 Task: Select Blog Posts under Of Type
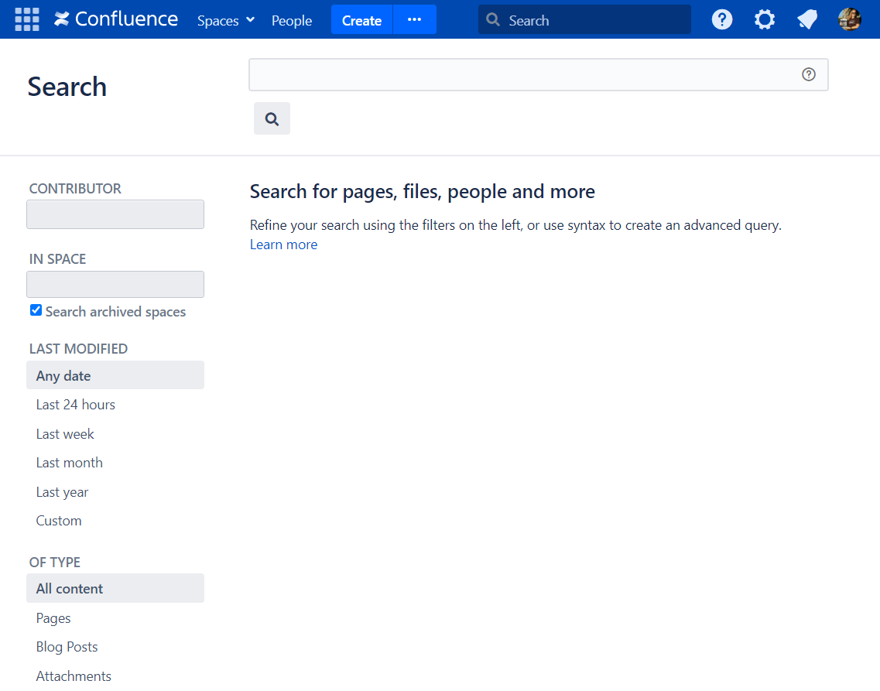[67, 646]
